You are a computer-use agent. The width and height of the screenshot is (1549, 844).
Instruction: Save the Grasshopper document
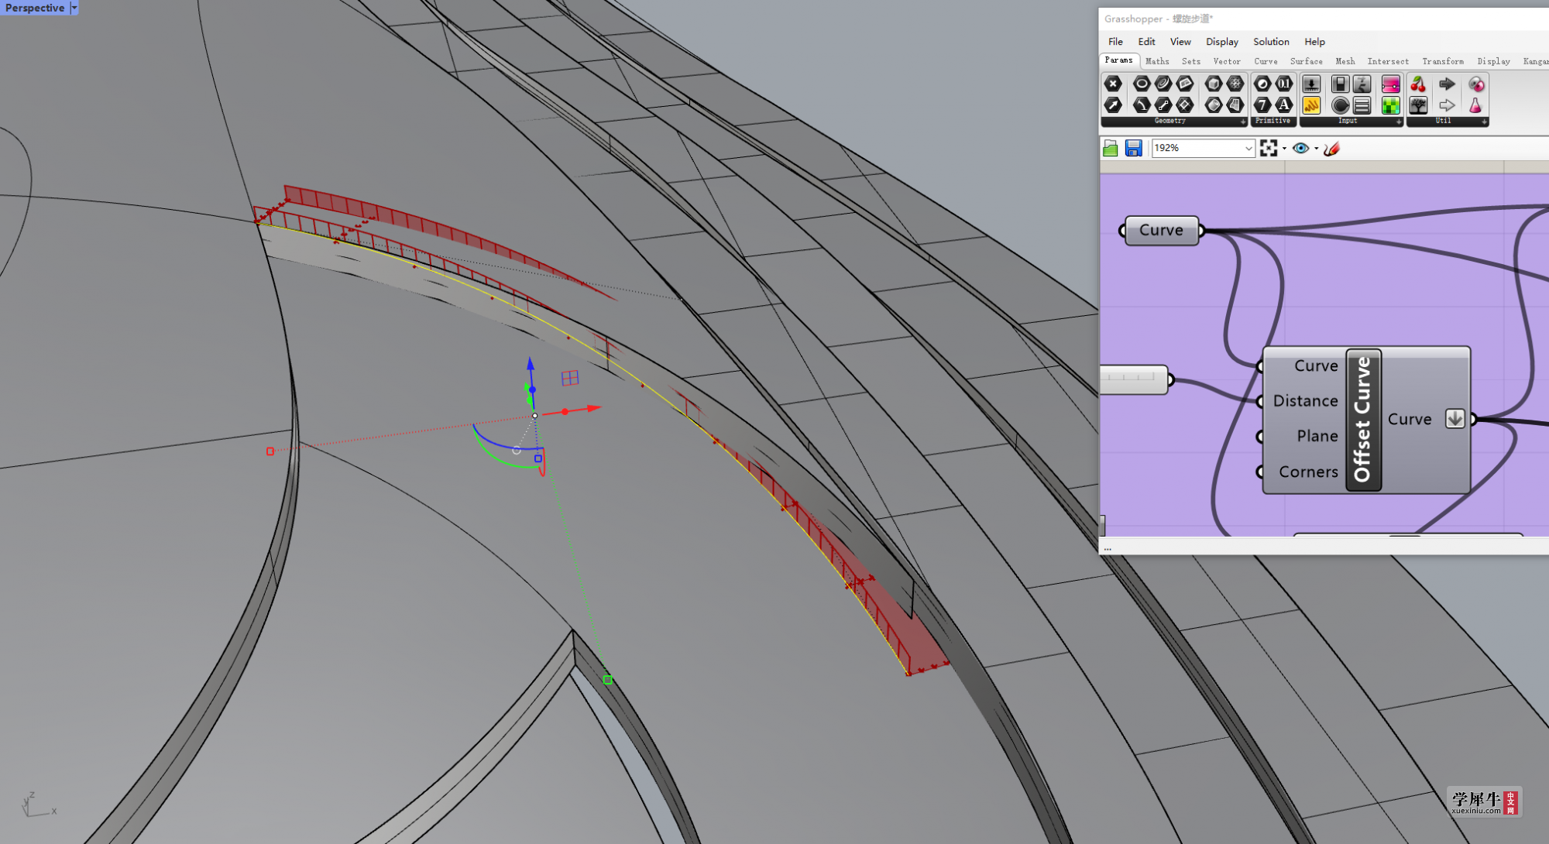tap(1134, 148)
